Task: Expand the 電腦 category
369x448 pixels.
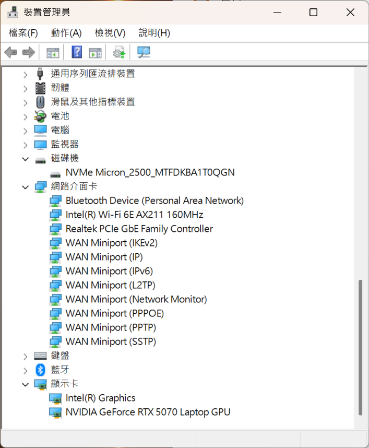Action: [26, 131]
